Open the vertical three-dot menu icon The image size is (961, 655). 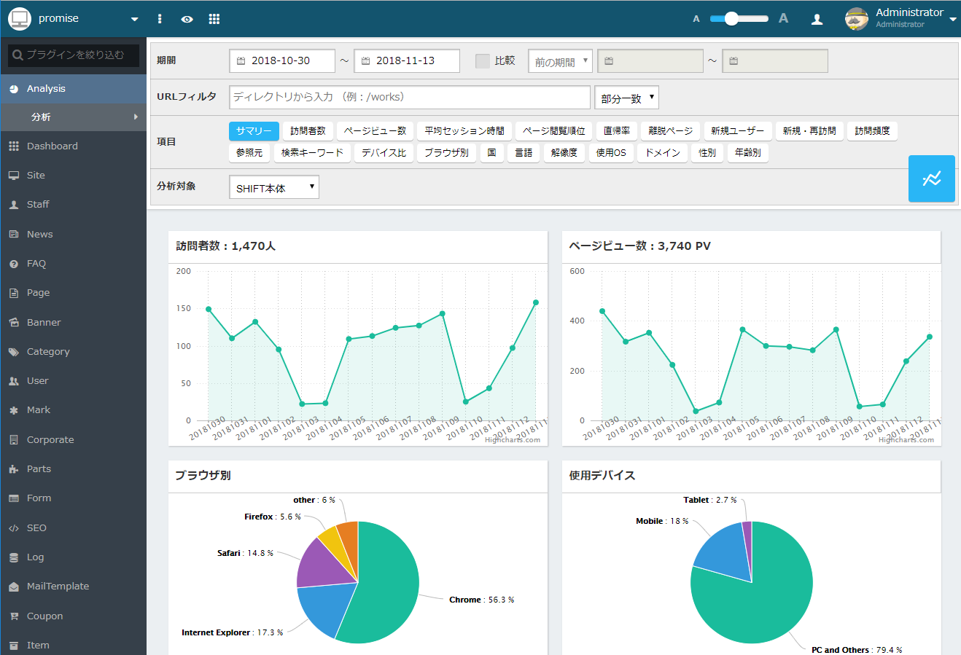[160, 19]
